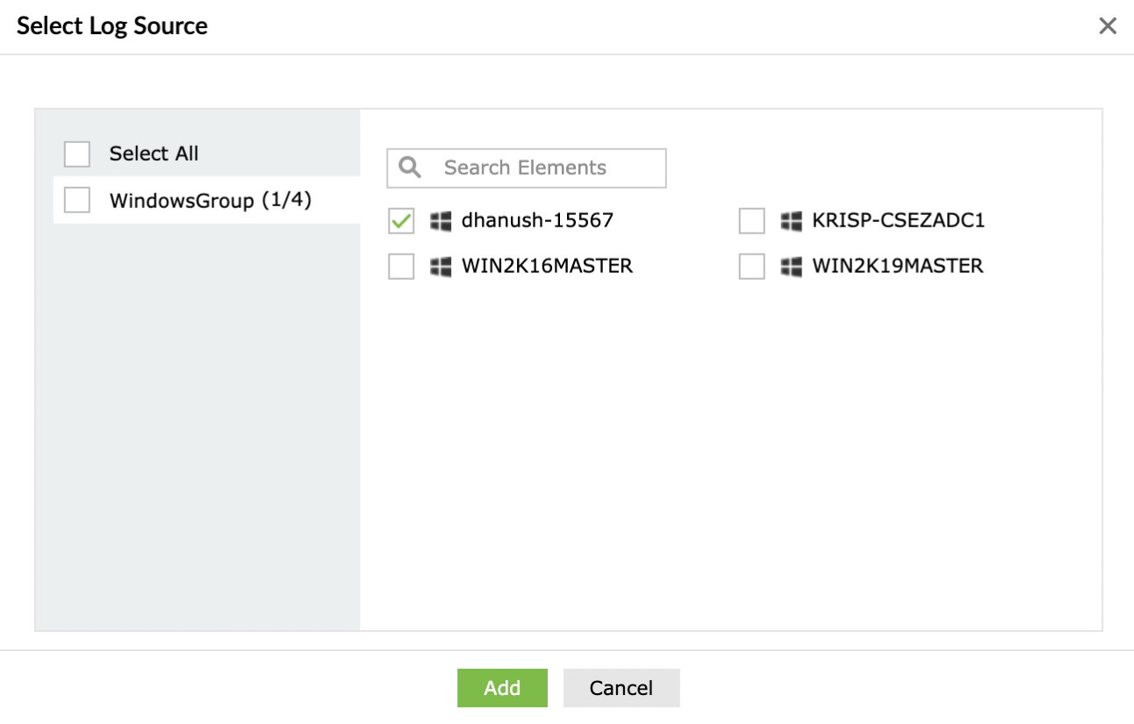Click the Windows icon beside KRISP-CSEZADC1
The height and width of the screenshot is (724, 1134).
pyautogui.click(x=792, y=221)
